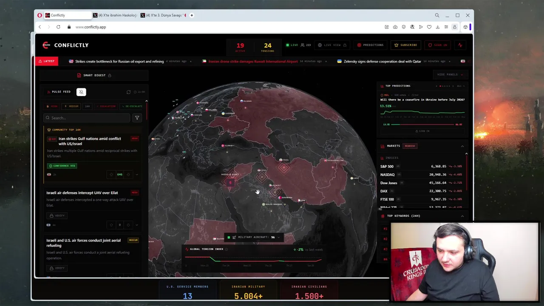
Task: Select the FTSE 100 index row
Action: pos(421,199)
